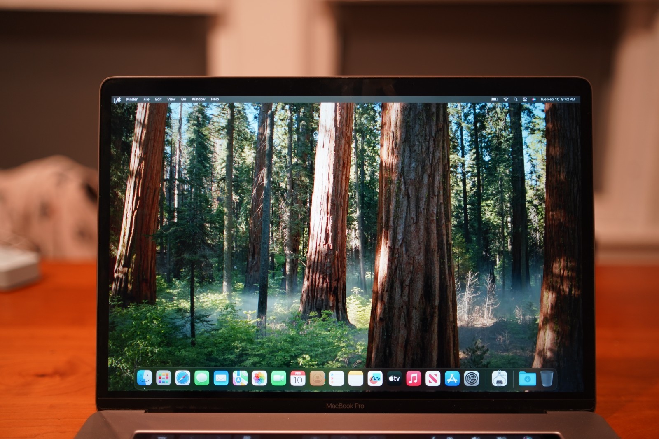Open the Messages app

point(202,378)
